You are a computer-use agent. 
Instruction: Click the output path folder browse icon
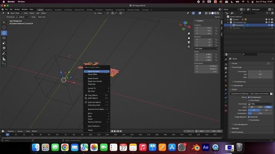tap(271, 94)
